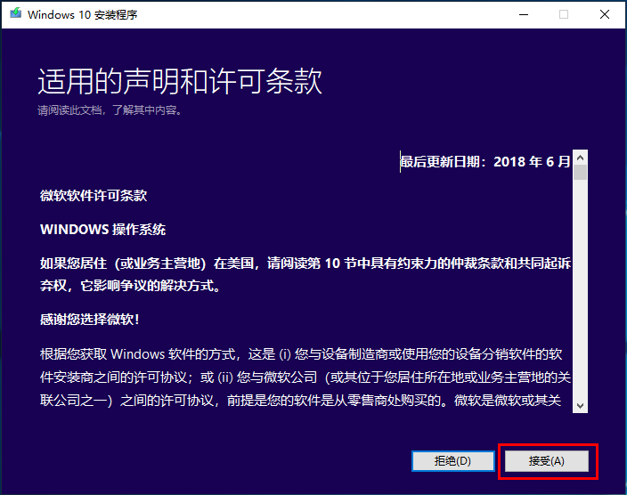Click the heading 适用的声明和许可条款
The width and height of the screenshot is (627, 495).
click(180, 81)
